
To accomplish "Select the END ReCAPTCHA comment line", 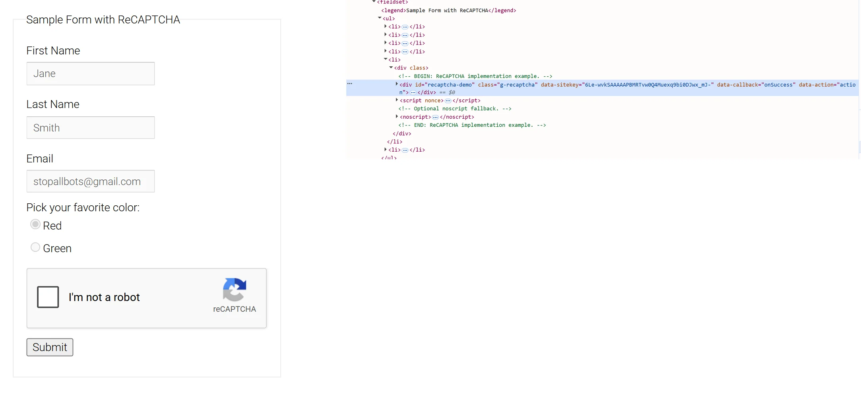I will click(x=472, y=125).
